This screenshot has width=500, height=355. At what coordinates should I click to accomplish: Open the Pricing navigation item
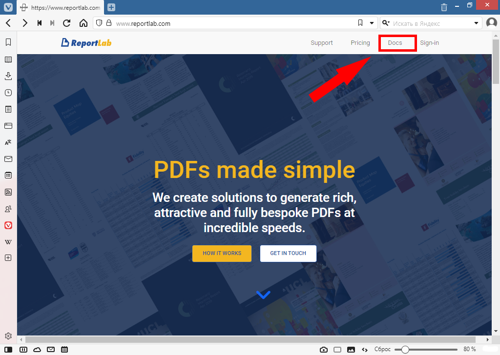point(360,43)
